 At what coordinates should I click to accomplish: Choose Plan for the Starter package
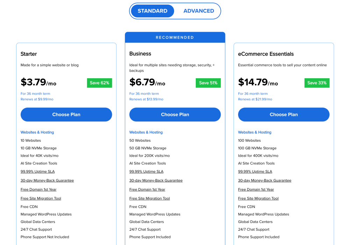[x=66, y=114]
